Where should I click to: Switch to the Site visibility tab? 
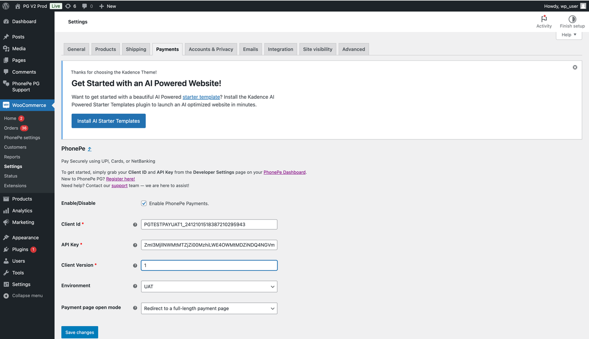pos(318,49)
